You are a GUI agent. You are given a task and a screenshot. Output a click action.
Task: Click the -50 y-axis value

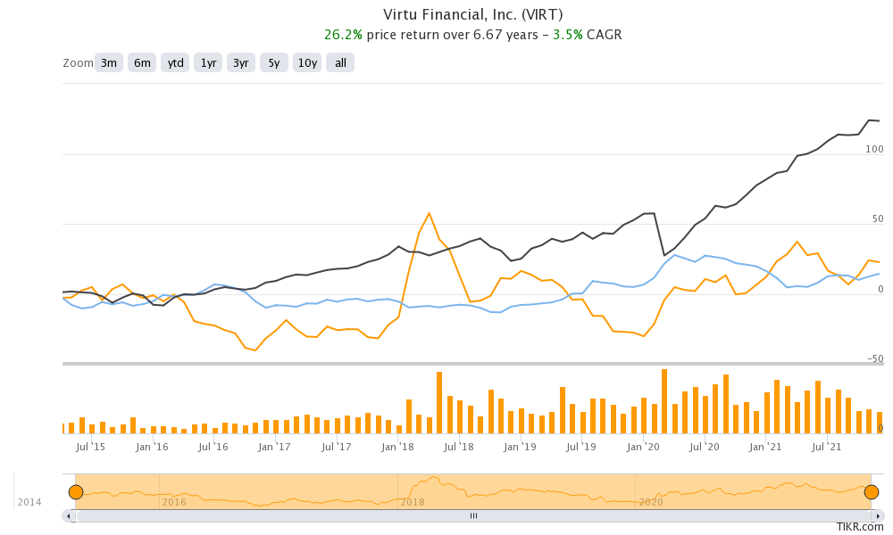pyautogui.click(x=875, y=358)
